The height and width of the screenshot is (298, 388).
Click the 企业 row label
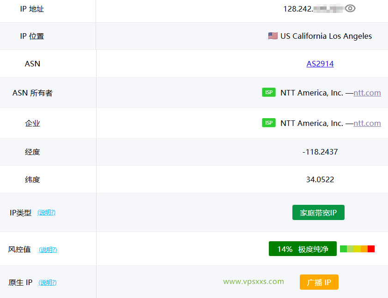(x=32, y=123)
